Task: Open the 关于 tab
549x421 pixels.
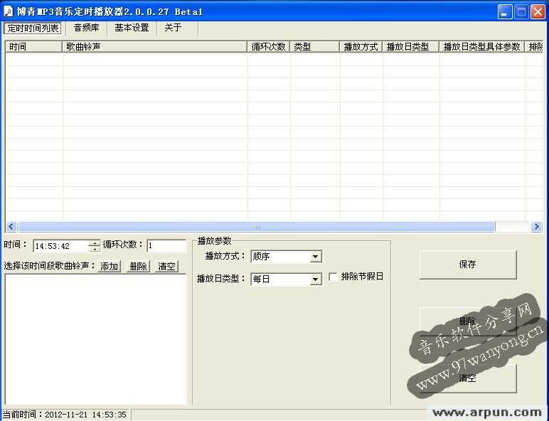Action: (x=173, y=28)
